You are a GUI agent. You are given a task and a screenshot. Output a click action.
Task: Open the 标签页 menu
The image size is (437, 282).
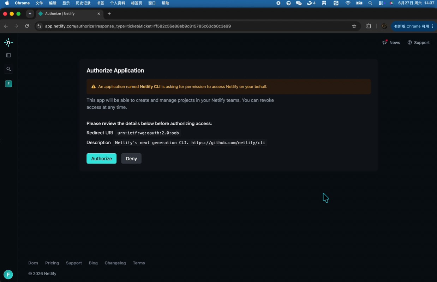137,3
